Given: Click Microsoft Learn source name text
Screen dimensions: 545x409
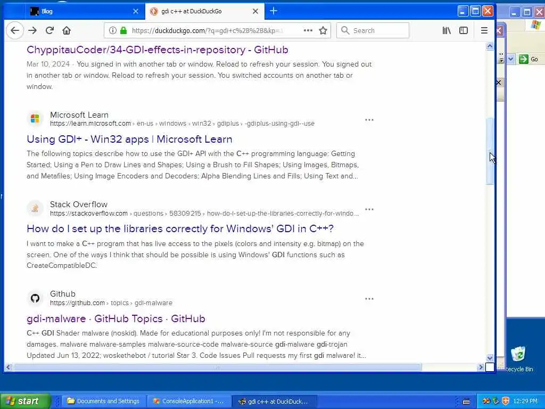Looking at the screenshot, I should click(x=79, y=115).
